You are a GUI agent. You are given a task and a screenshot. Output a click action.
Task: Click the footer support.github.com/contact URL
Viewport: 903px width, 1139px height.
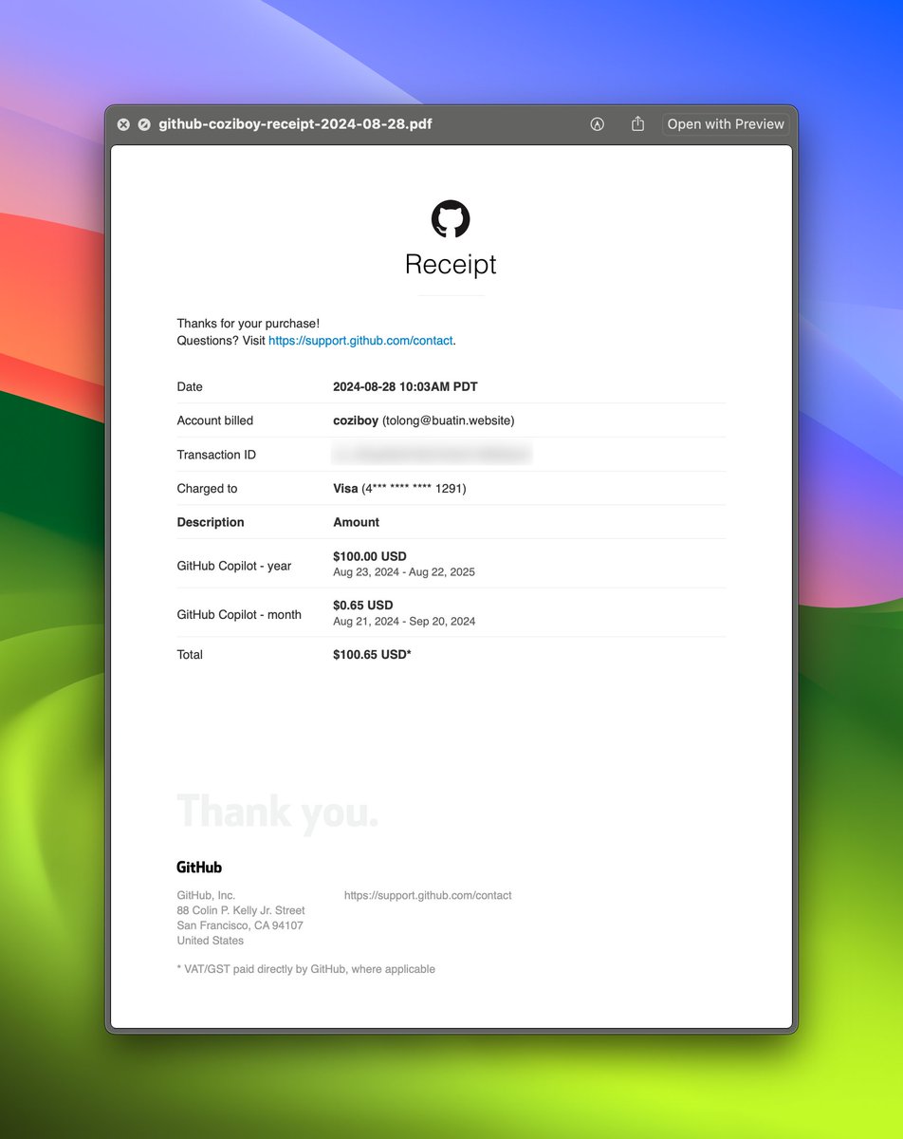428,895
